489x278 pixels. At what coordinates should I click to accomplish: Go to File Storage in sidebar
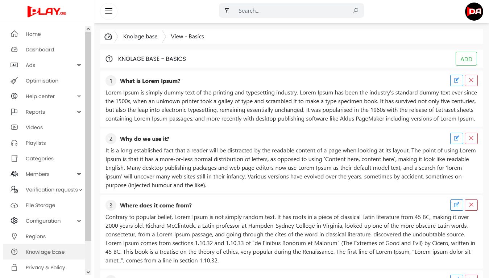pyautogui.click(x=40, y=205)
